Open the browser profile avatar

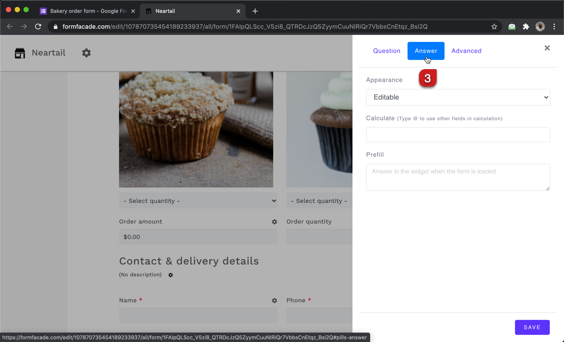pyautogui.click(x=540, y=26)
